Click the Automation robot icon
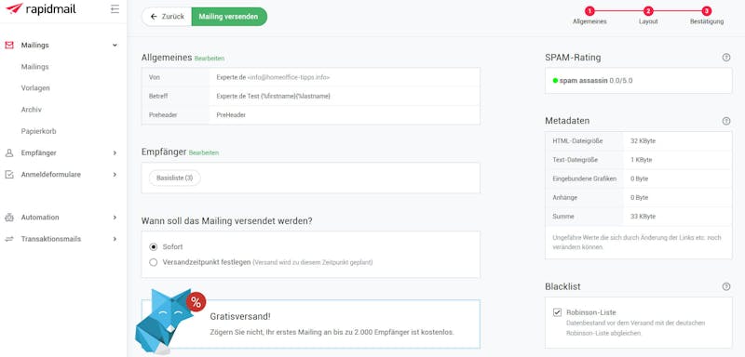This screenshot has width=745, height=357. 9,218
